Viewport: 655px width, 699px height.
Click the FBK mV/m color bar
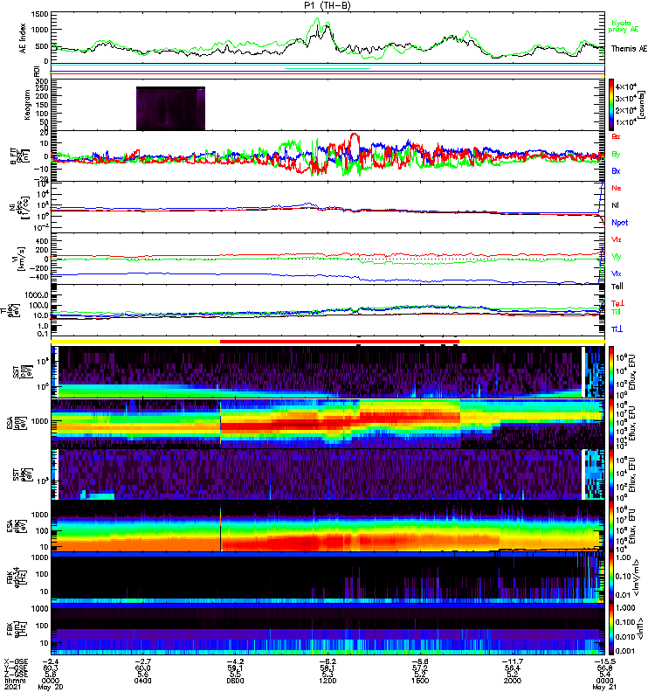coord(611,578)
